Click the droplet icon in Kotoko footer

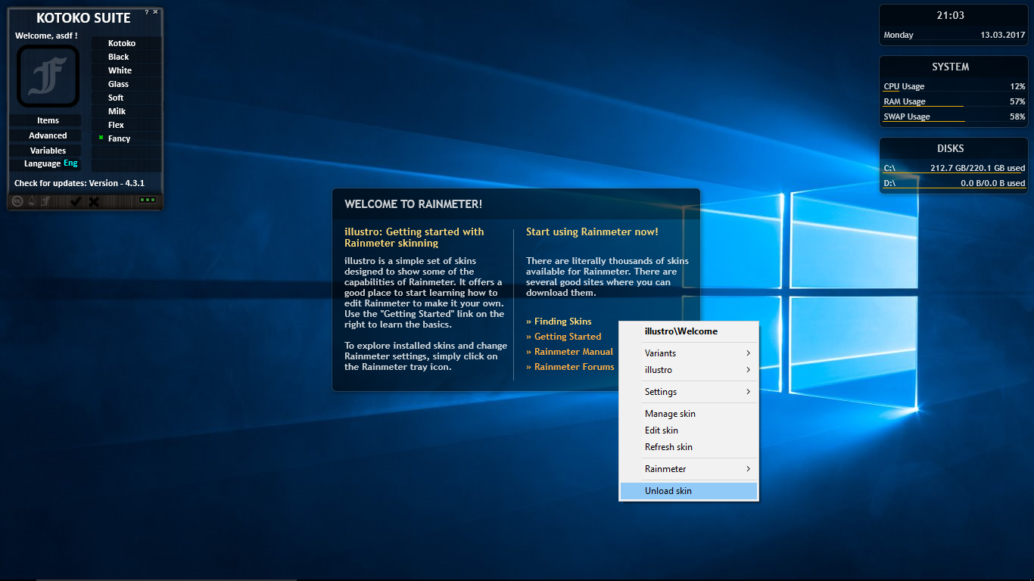(x=32, y=201)
